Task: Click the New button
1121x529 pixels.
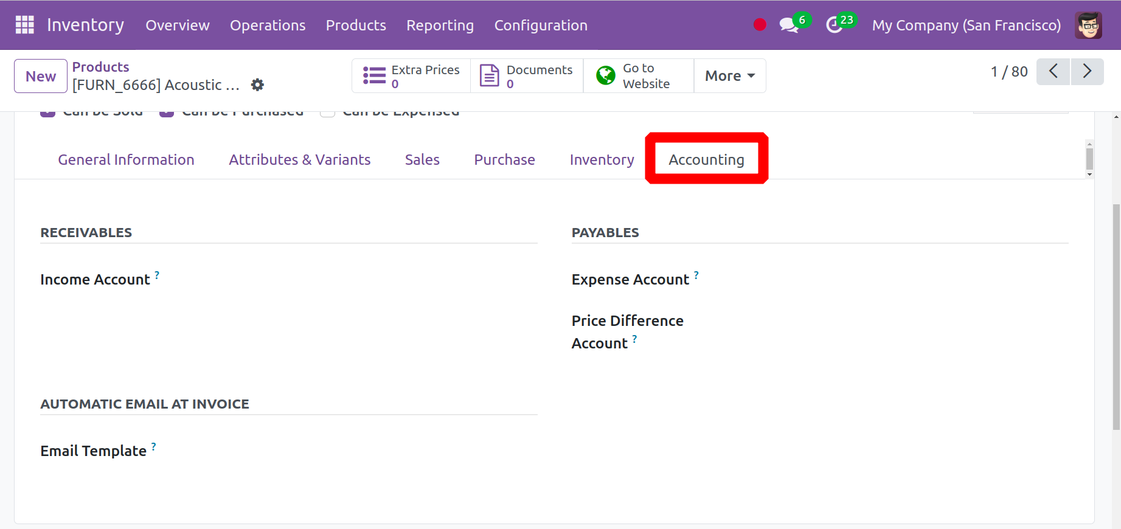Action: pyautogui.click(x=41, y=76)
